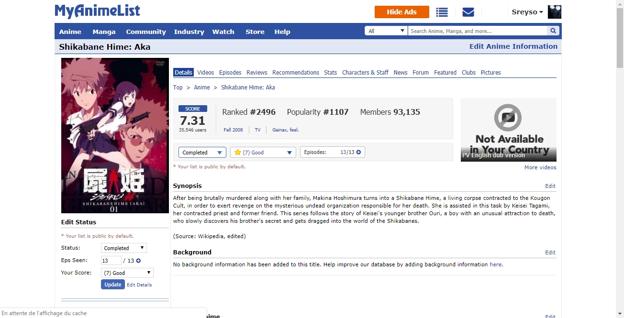Click the Fall 2008 season link
Image resolution: width=624 pixels, height=318 pixels.
point(233,130)
